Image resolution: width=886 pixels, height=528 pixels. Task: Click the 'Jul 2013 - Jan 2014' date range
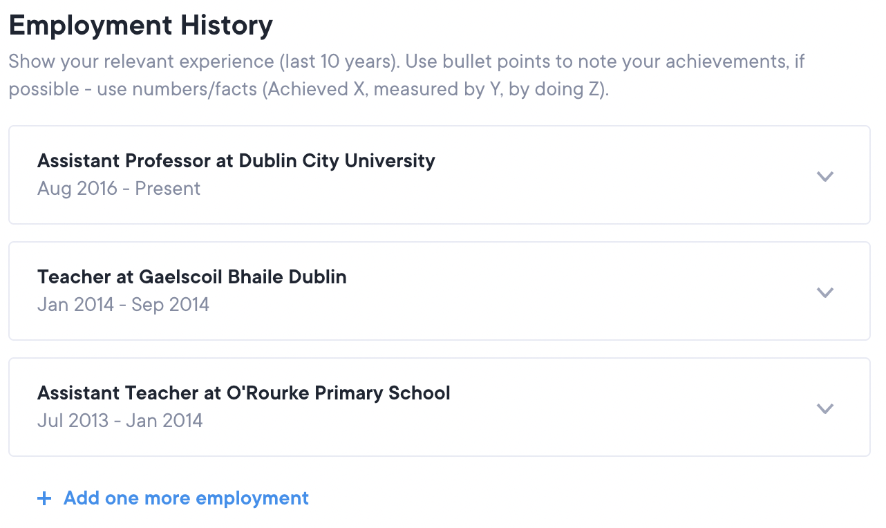pyautogui.click(x=120, y=421)
